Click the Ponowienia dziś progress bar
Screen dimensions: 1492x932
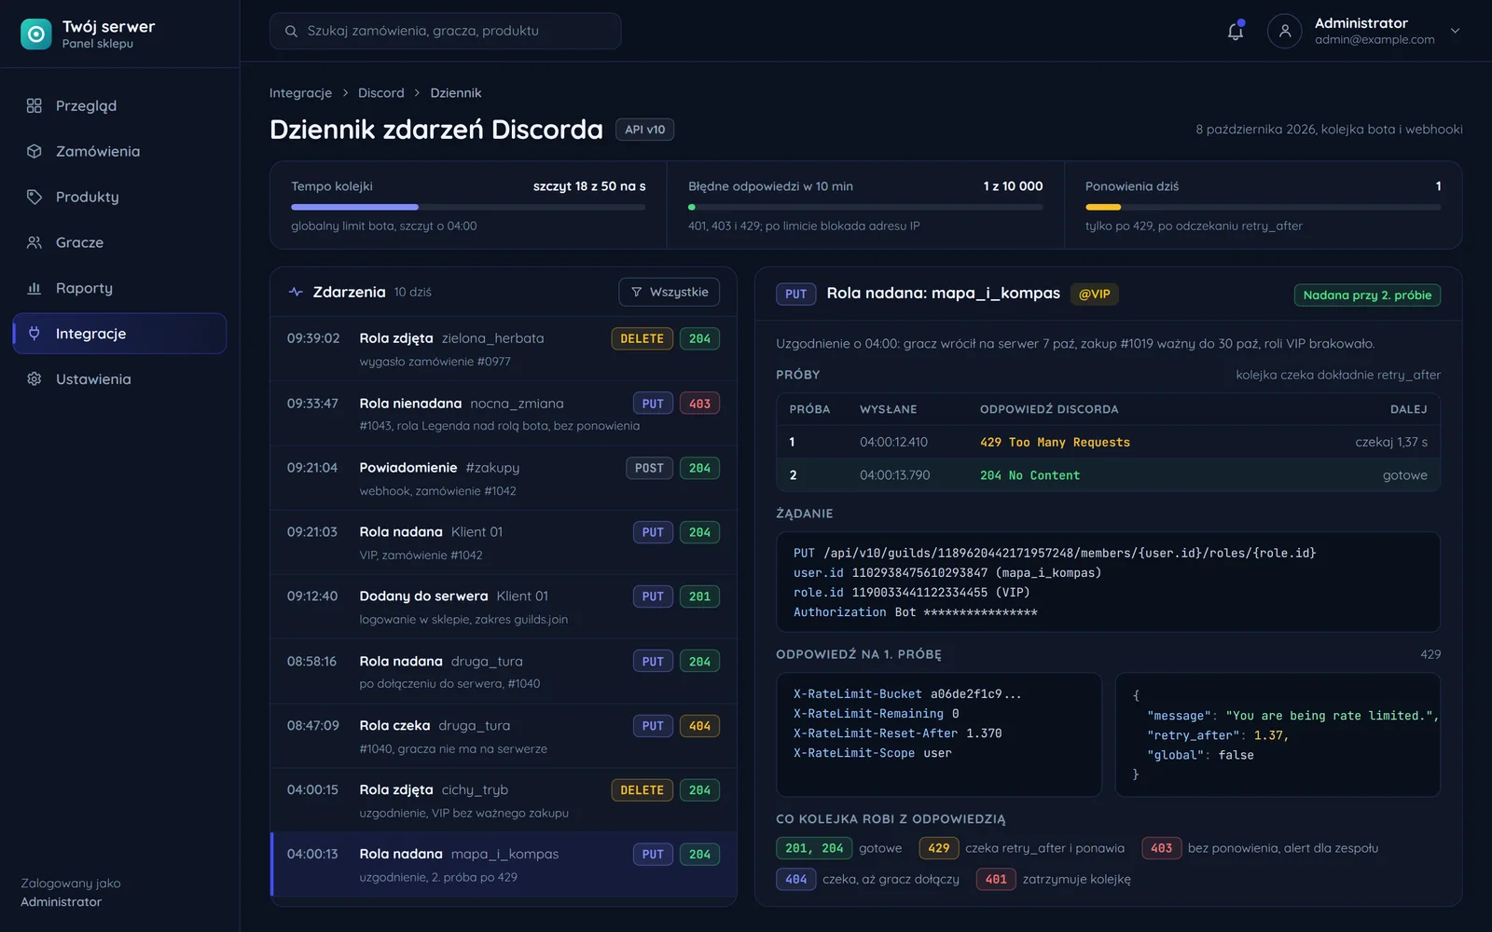pyautogui.click(x=1263, y=207)
